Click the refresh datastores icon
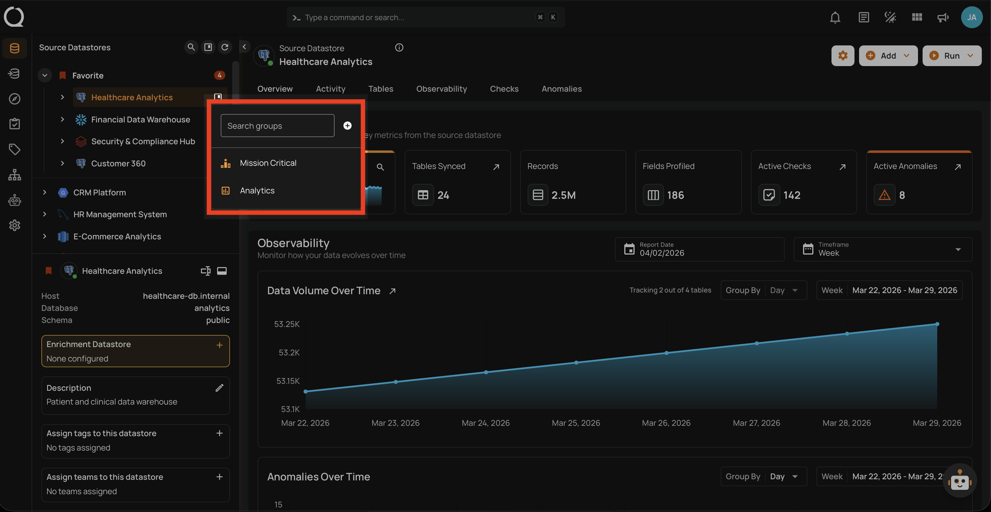The width and height of the screenshot is (991, 512). (225, 47)
